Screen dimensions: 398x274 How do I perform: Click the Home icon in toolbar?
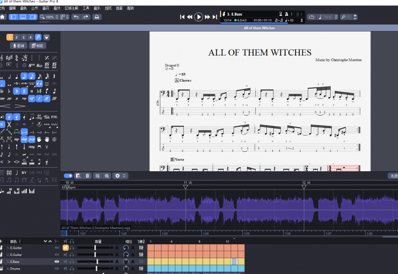(x=2, y=17)
